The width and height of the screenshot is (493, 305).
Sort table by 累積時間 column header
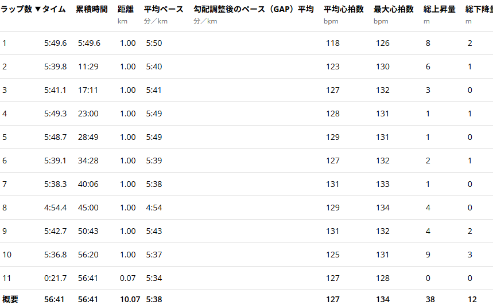[x=91, y=10]
